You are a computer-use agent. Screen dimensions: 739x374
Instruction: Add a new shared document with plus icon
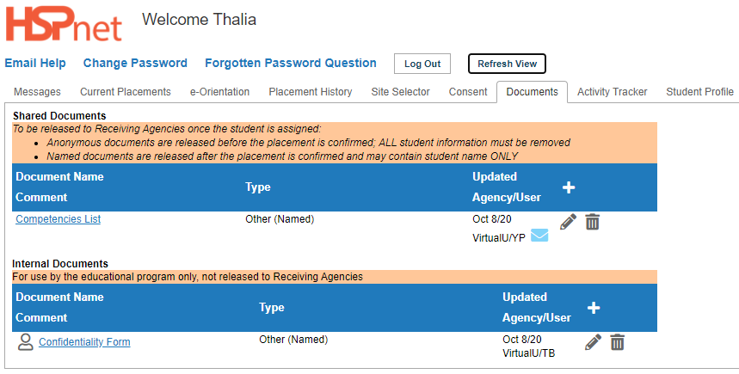click(569, 187)
